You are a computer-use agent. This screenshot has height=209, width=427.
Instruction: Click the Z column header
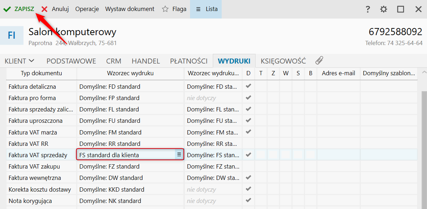pyautogui.click(x=273, y=73)
